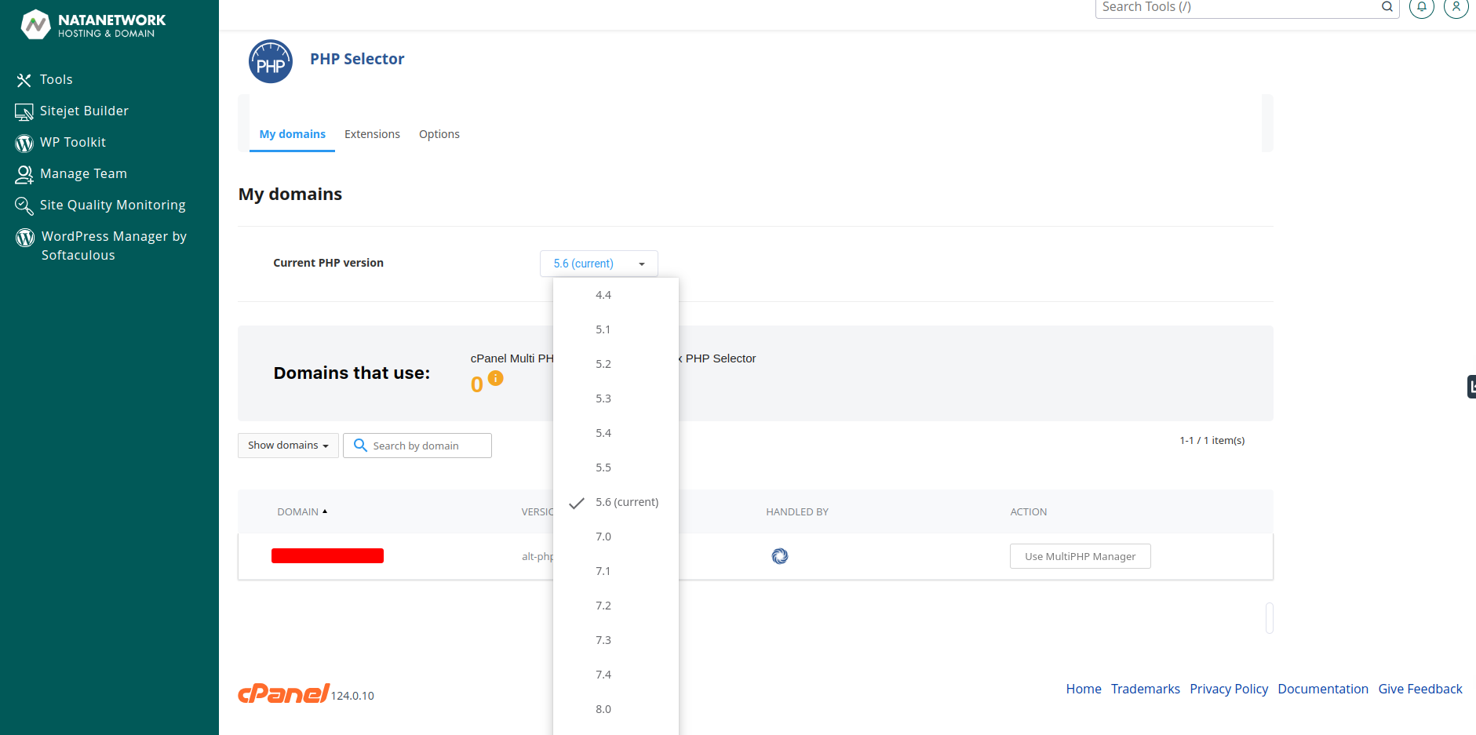The height and width of the screenshot is (735, 1476).
Task: Select PHP version 5.1
Action: pos(616,329)
